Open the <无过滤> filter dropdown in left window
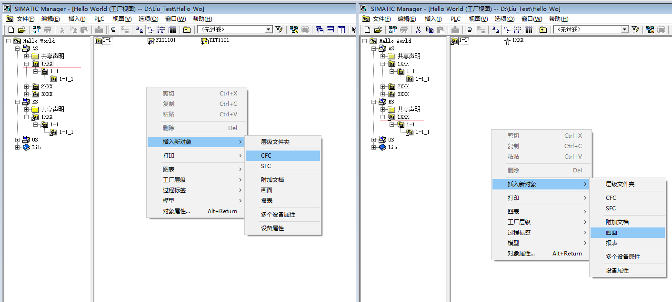 (x=268, y=29)
